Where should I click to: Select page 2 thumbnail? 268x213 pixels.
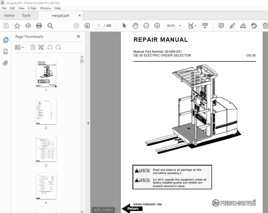46,111
